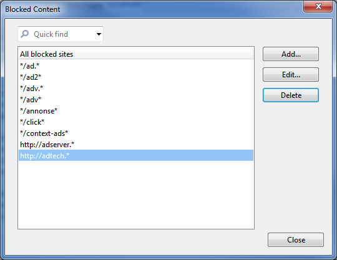Screen dimensions: 337x260
Task: Select the */click* list entry
Action: [136, 122]
